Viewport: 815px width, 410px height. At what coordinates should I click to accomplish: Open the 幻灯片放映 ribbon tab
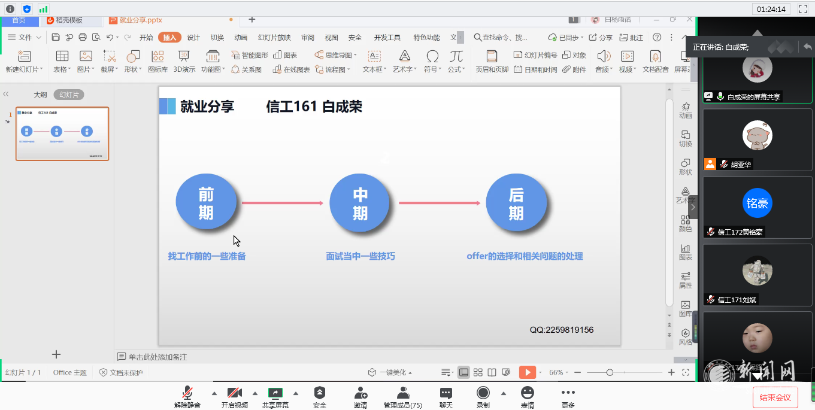(274, 38)
